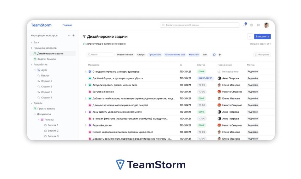Open Версия 1 release
Image resolution: width=301 pixels, height=179 pixels.
pos(53,125)
